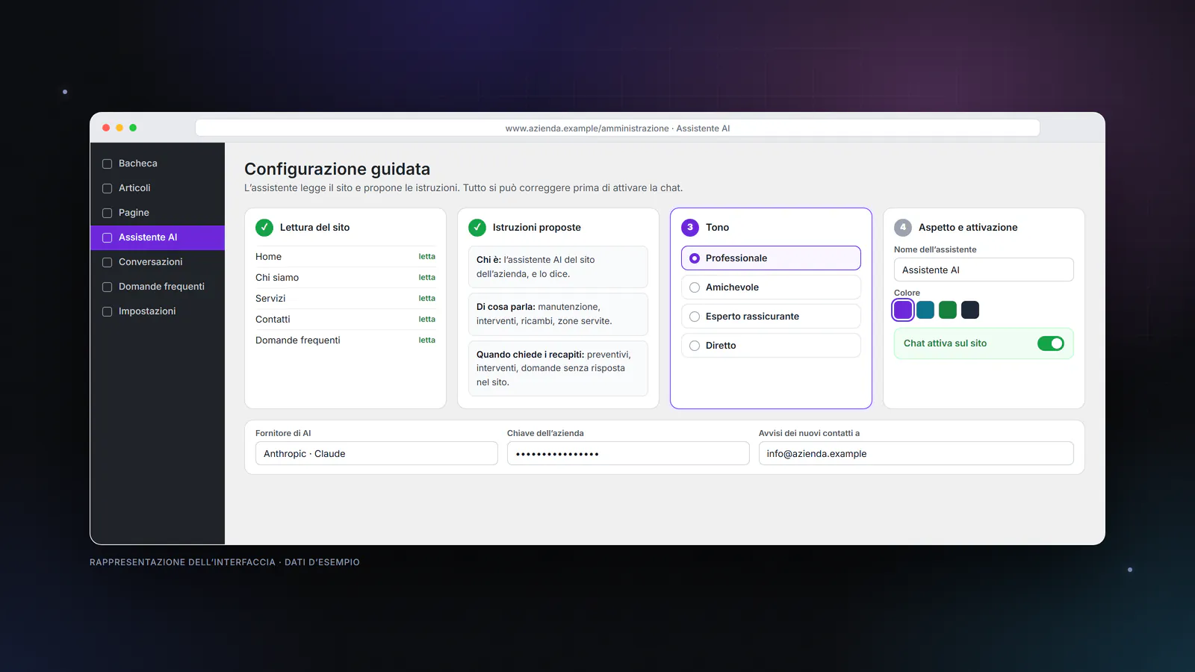Click the Home row in Lettura del sito
The height and width of the screenshot is (672, 1195).
(345, 257)
